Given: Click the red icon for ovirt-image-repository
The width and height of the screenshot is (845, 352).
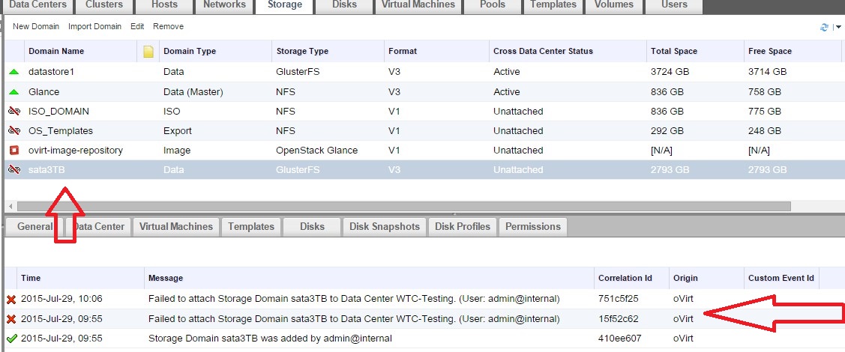Looking at the screenshot, I should point(13,150).
